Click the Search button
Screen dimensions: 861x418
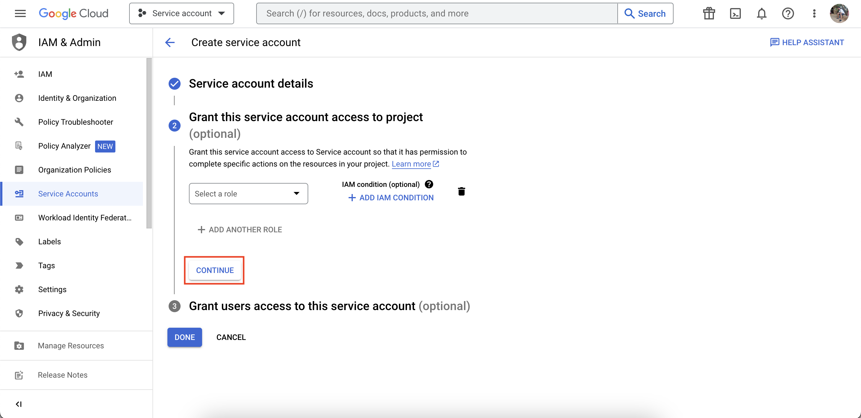pos(645,13)
